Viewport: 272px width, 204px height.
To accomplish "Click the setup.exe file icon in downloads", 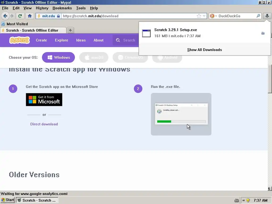I will coord(146,33).
